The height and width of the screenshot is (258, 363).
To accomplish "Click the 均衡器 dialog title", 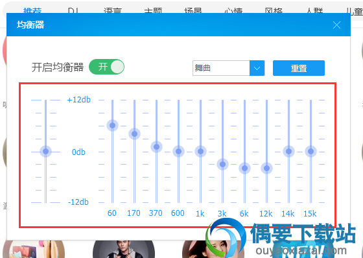I will [x=30, y=25].
